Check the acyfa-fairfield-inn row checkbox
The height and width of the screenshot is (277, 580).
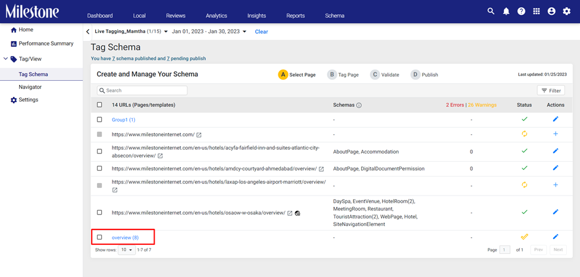[x=99, y=151]
